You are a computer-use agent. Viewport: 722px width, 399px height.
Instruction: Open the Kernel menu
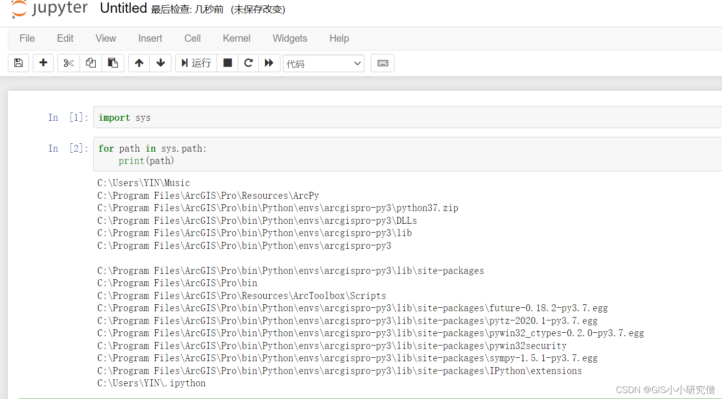[236, 38]
